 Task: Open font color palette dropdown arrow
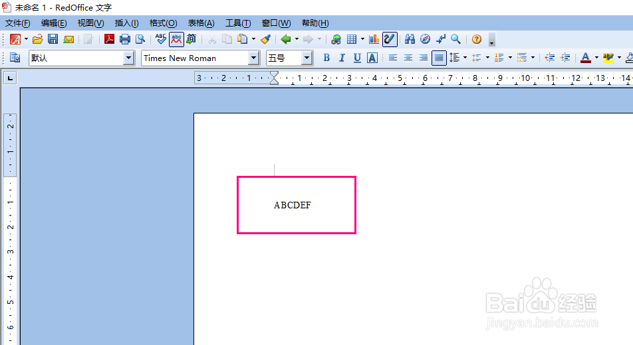point(596,58)
